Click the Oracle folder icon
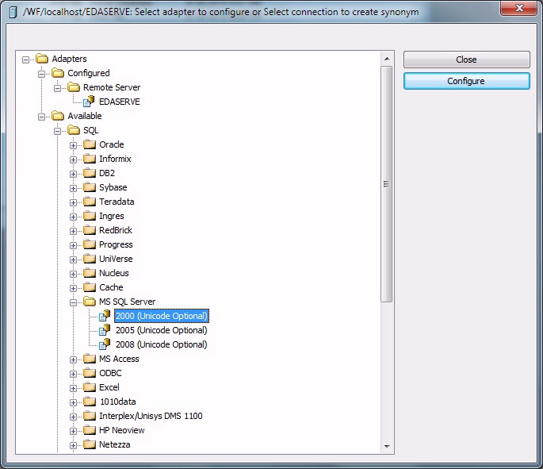The height and width of the screenshot is (469, 543). click(90, 144)
